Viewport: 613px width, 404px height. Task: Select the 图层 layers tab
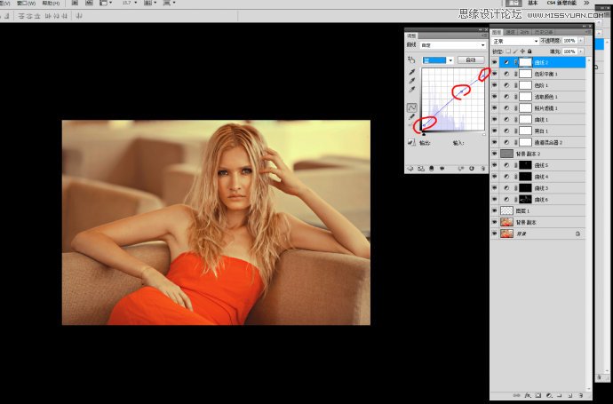pyautogui.click(x=497, y=32)
